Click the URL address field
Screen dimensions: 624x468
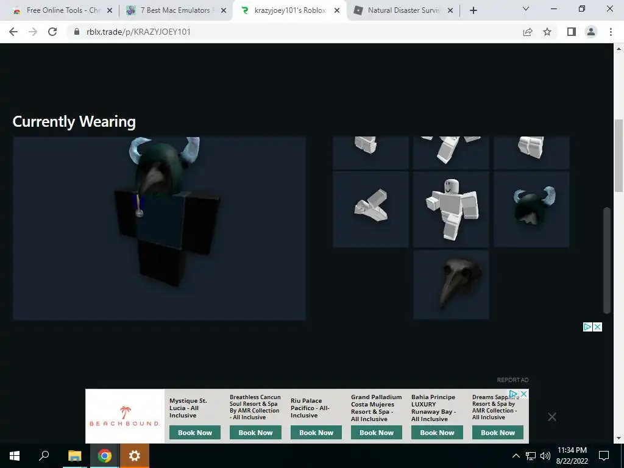tap(294, 32)
